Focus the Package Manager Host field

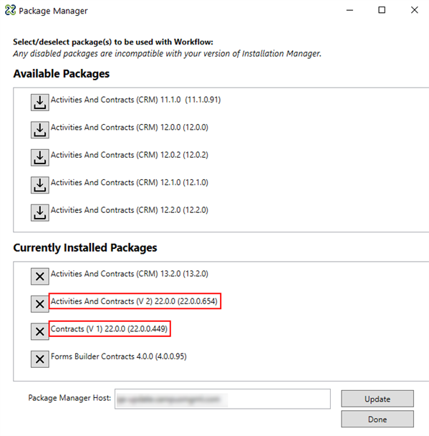coord(223,399)
